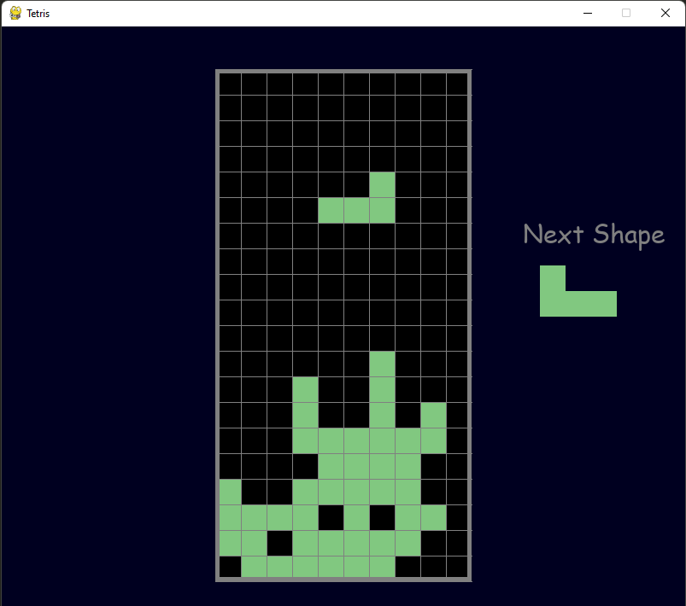Image resolution: width=686 pixels, height=606 pixels.
Task: Click the stacked green blocks at the bottom
Action: (332, 465)
